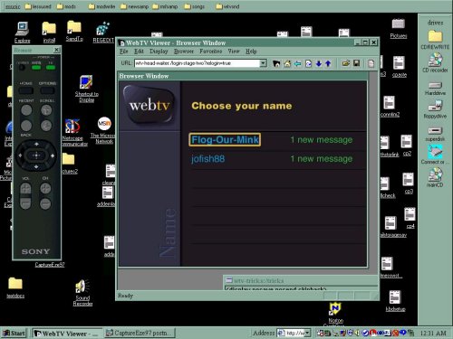Click inside the URL text field
453x339 pixels.
[198, 63]
